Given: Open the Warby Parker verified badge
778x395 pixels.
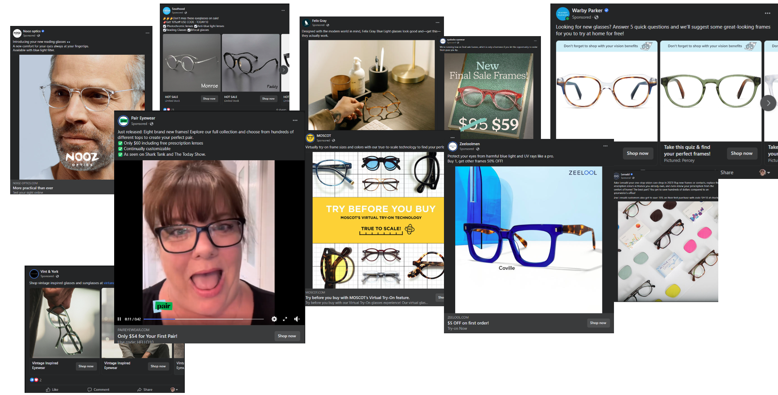Looking at the screenshot, I should [606, 11].
